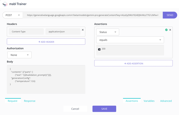Send the API request
179x115 pixels.
170,15
